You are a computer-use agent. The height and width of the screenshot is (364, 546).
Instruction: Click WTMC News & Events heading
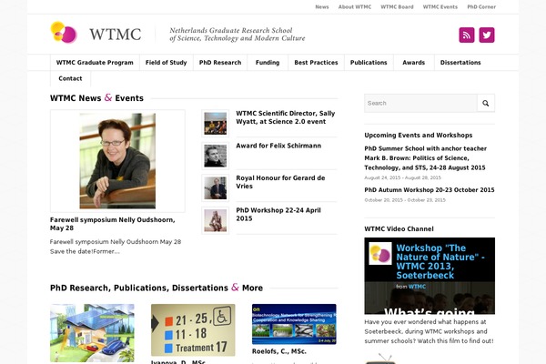(x=96, y=98)
